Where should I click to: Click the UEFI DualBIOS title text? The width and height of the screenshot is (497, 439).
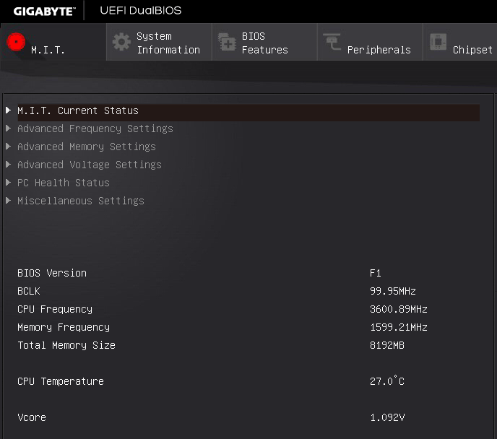click(141, 10)
